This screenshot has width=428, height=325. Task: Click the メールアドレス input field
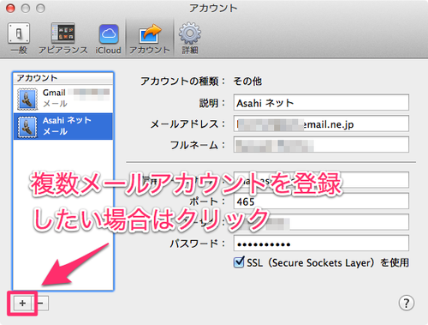point(321,123)
